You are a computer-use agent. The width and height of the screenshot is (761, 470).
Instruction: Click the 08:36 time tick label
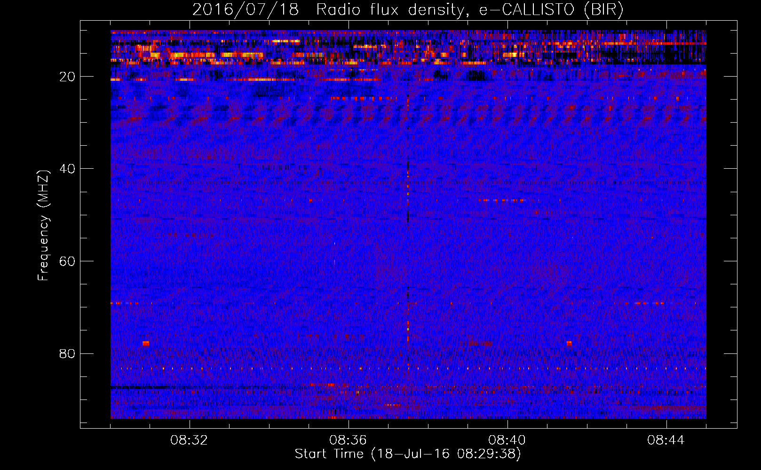pos(348,440)
